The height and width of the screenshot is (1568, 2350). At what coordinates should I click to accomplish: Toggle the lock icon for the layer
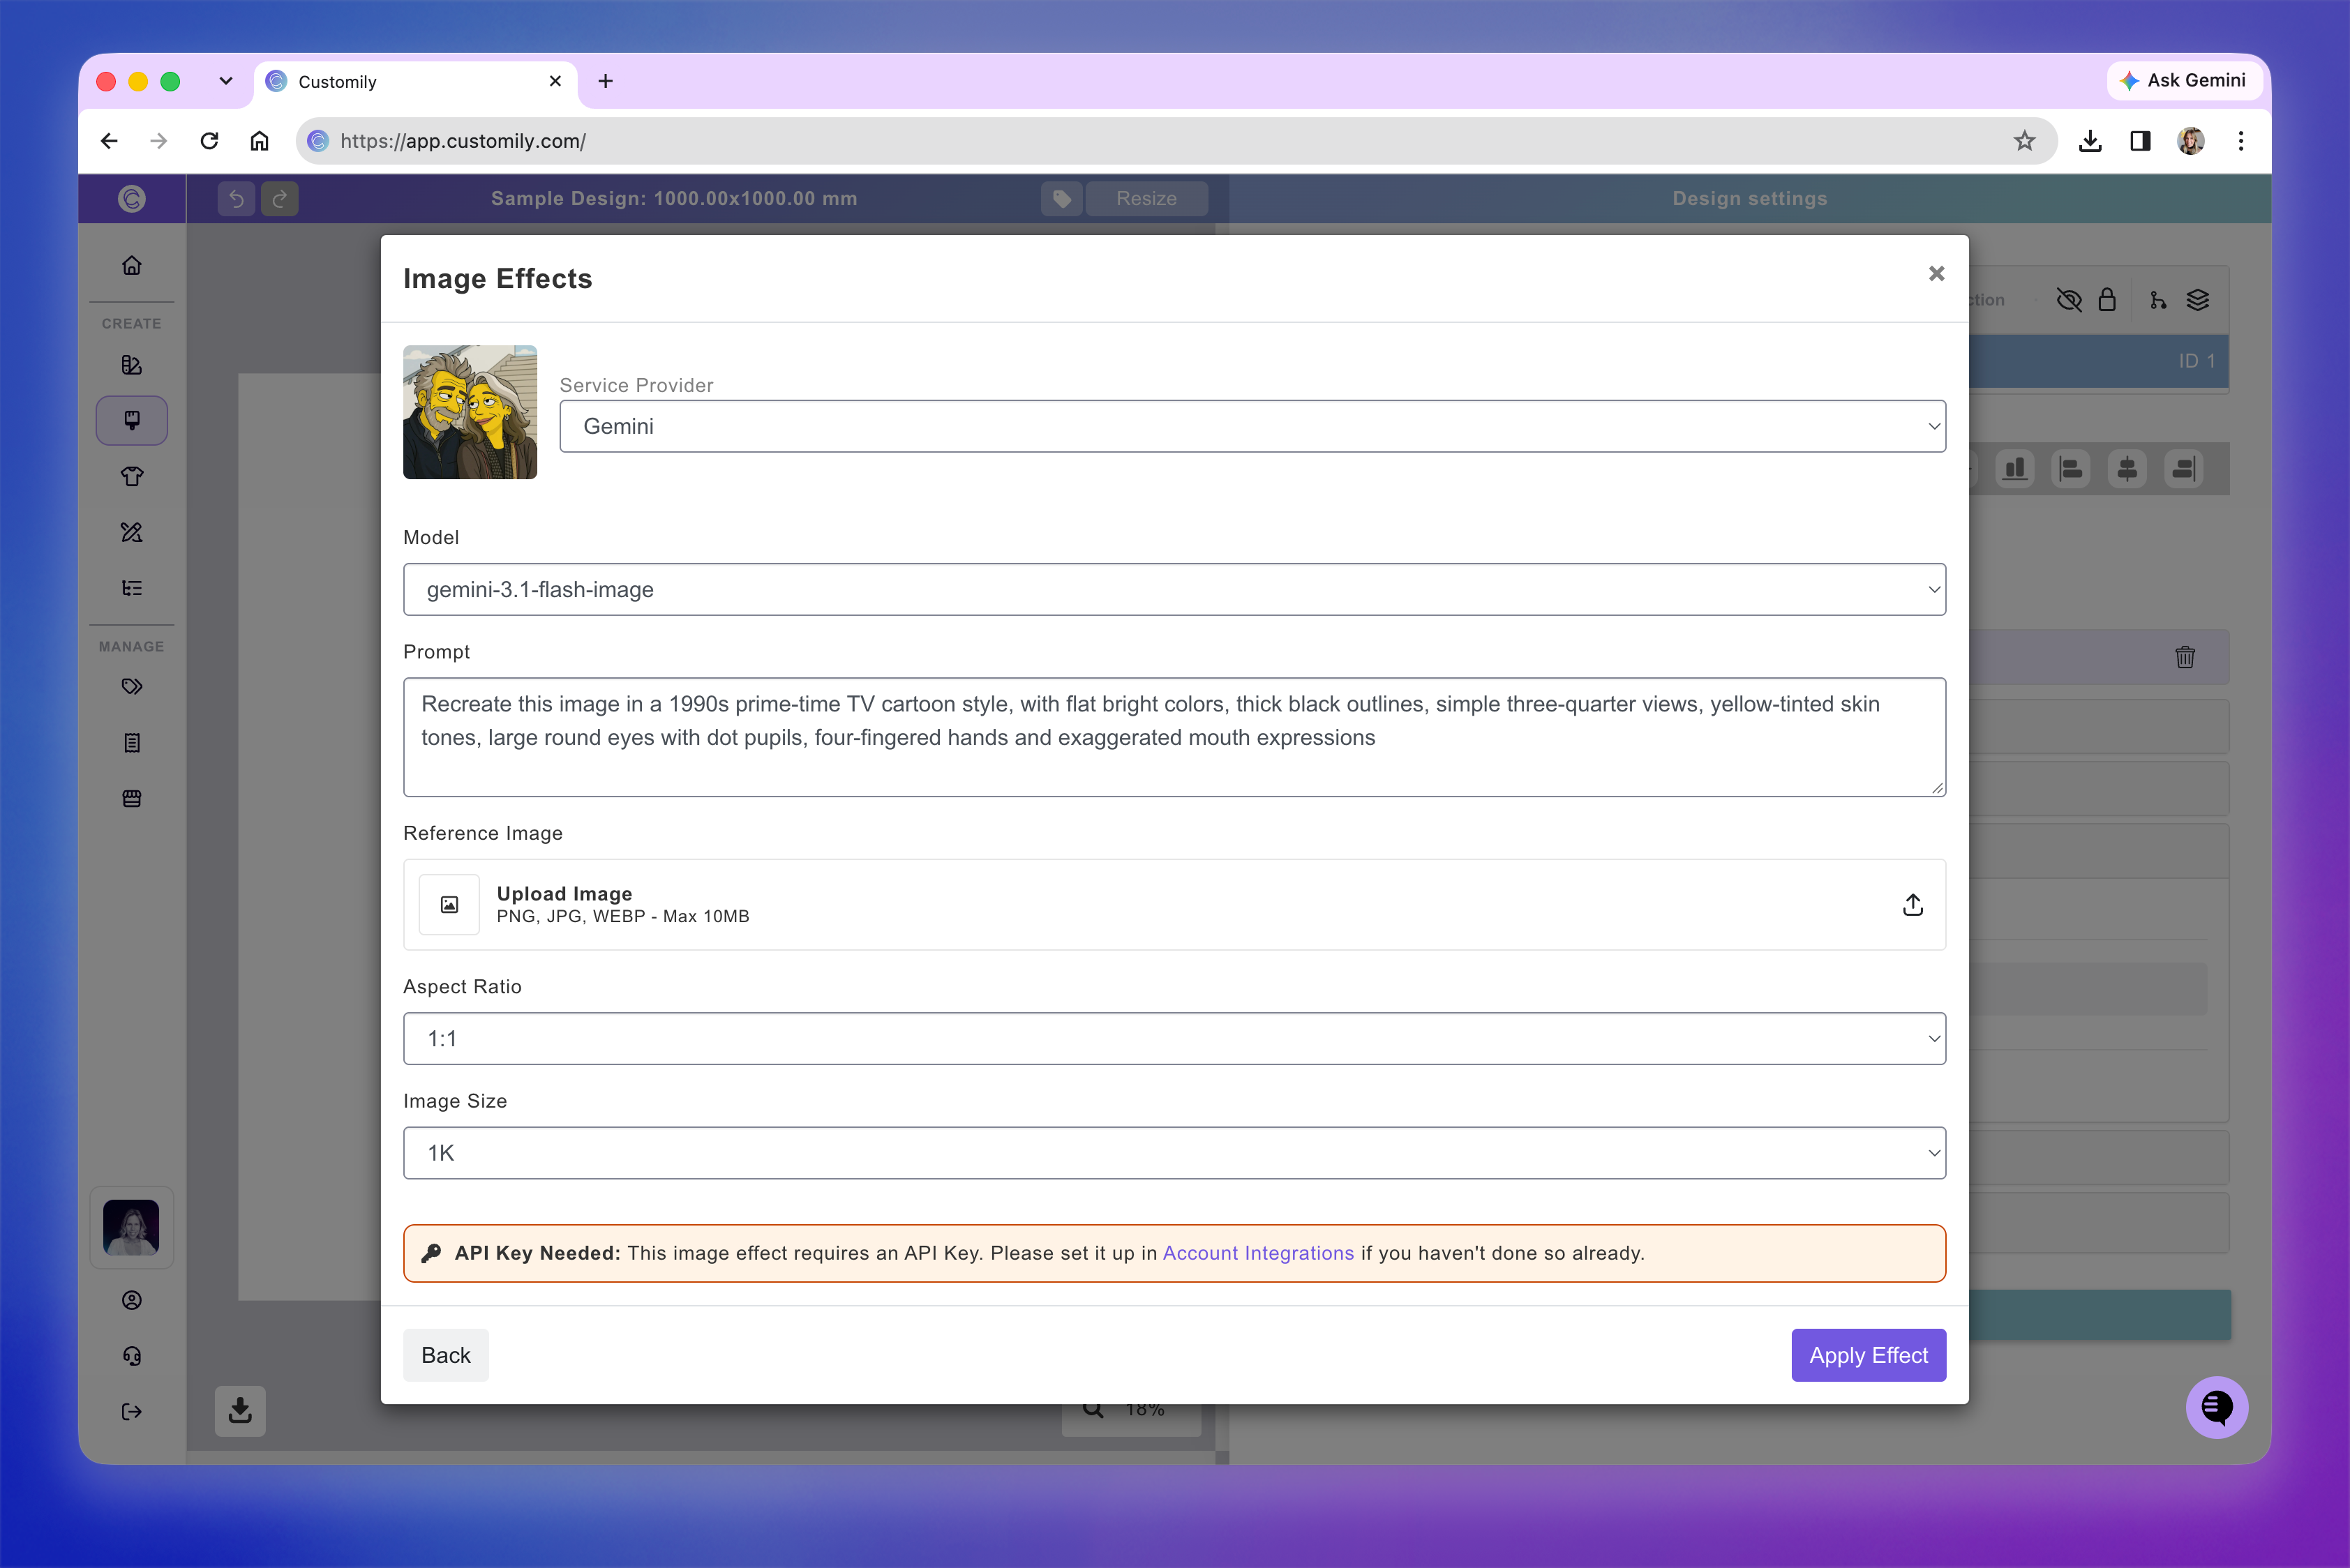pos(2107,300)
